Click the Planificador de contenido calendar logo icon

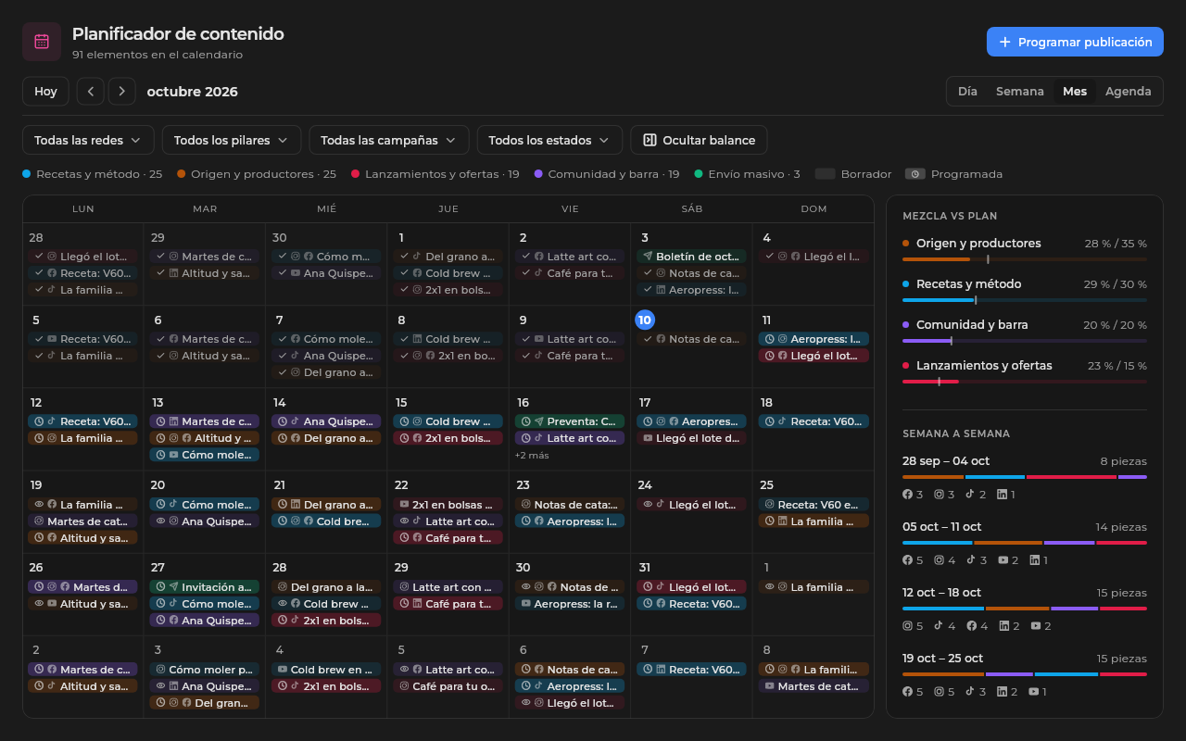coord(42,42)
